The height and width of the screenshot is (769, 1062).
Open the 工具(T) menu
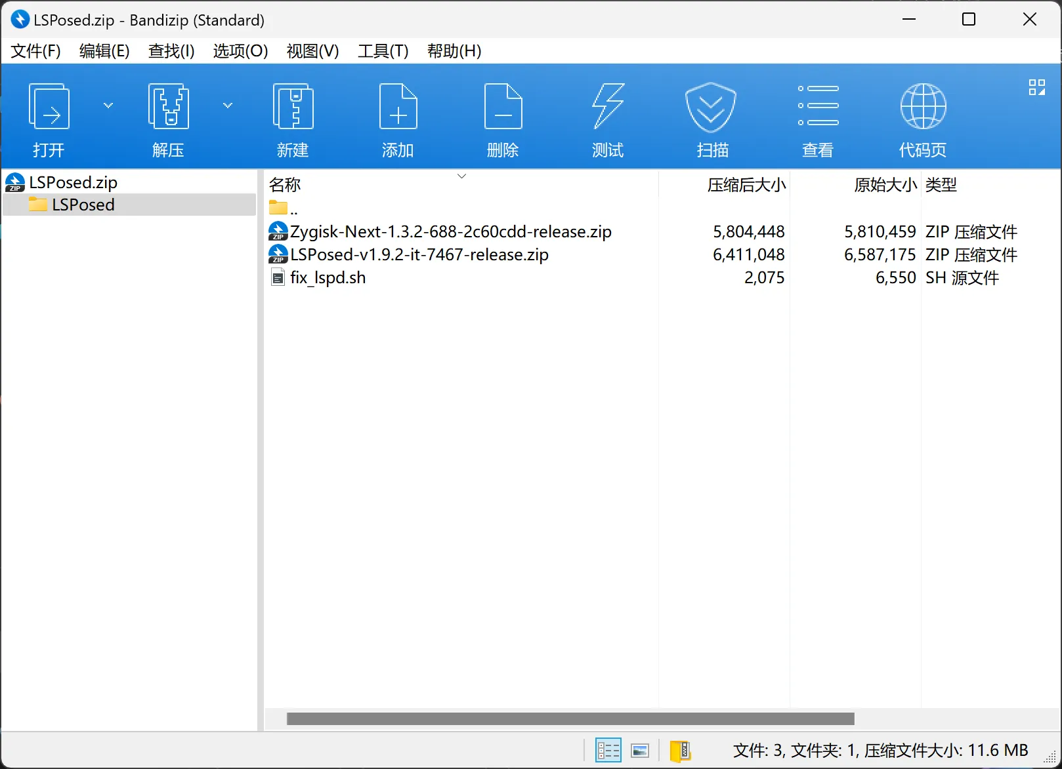click(383, 51)
